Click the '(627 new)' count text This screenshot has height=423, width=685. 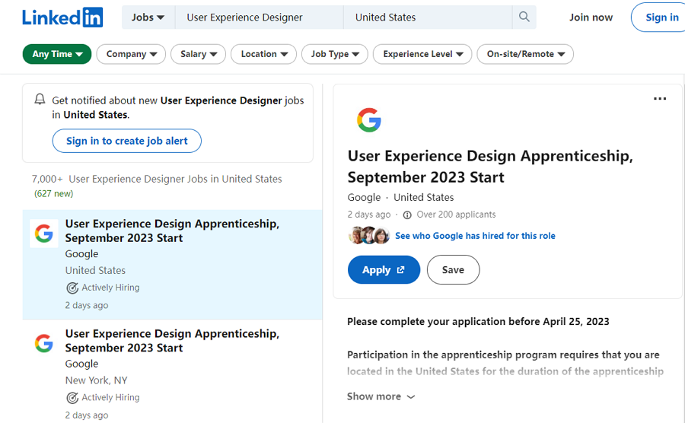coord(54,194)
